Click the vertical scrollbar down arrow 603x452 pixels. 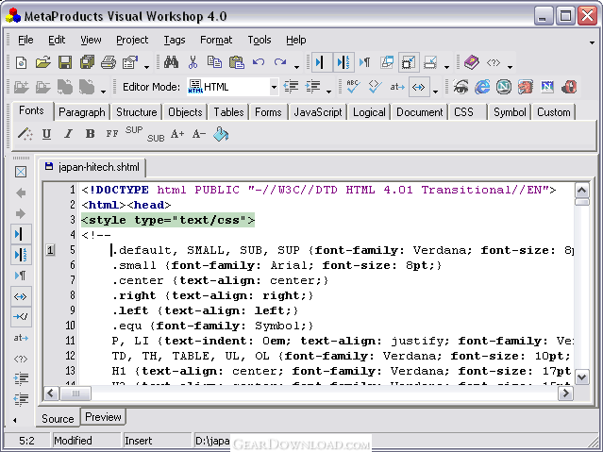point(582,377)
